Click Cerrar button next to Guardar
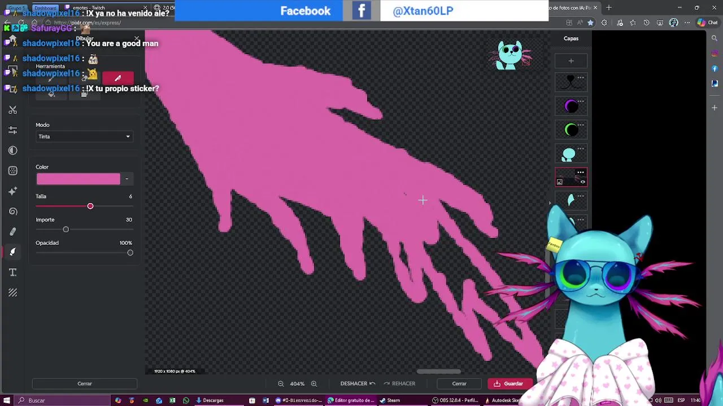The width and height of the screenshot is (723, 406). click(459, 383)
